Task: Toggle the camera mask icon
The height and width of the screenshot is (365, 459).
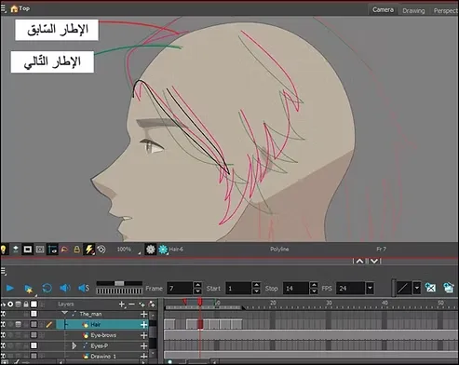Action: pos(28,250)
